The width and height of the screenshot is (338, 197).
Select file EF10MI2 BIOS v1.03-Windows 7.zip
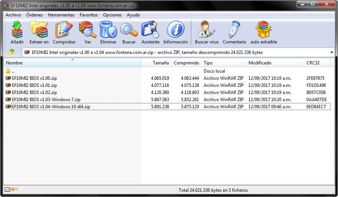point(46,100)
